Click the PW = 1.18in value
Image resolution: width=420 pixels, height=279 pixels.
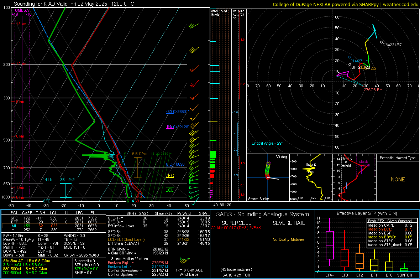[x=13, y=236]
